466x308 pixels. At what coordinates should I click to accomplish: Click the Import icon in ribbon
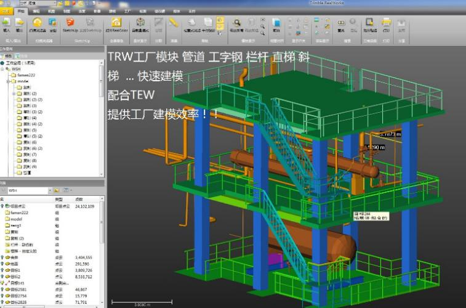point(7,23)
